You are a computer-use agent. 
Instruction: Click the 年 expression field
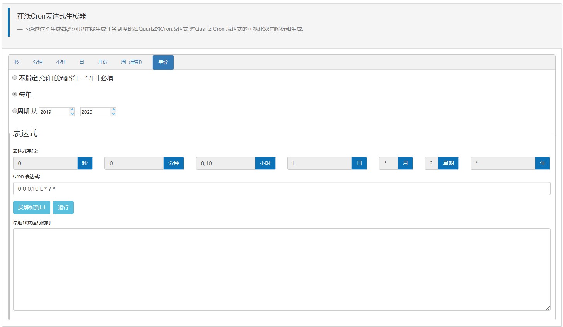click(x=503, y=163)
